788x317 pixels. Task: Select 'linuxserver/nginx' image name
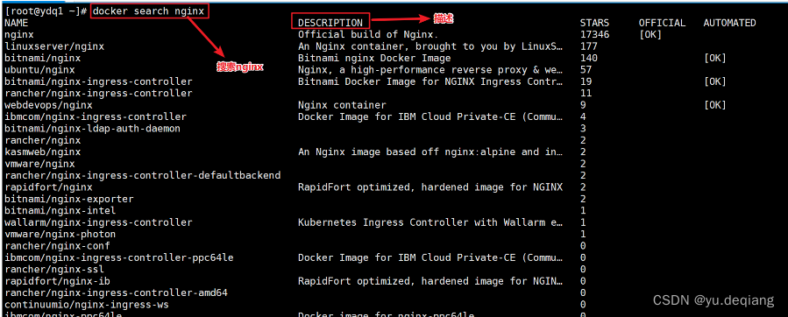click(x=54, y=46)
